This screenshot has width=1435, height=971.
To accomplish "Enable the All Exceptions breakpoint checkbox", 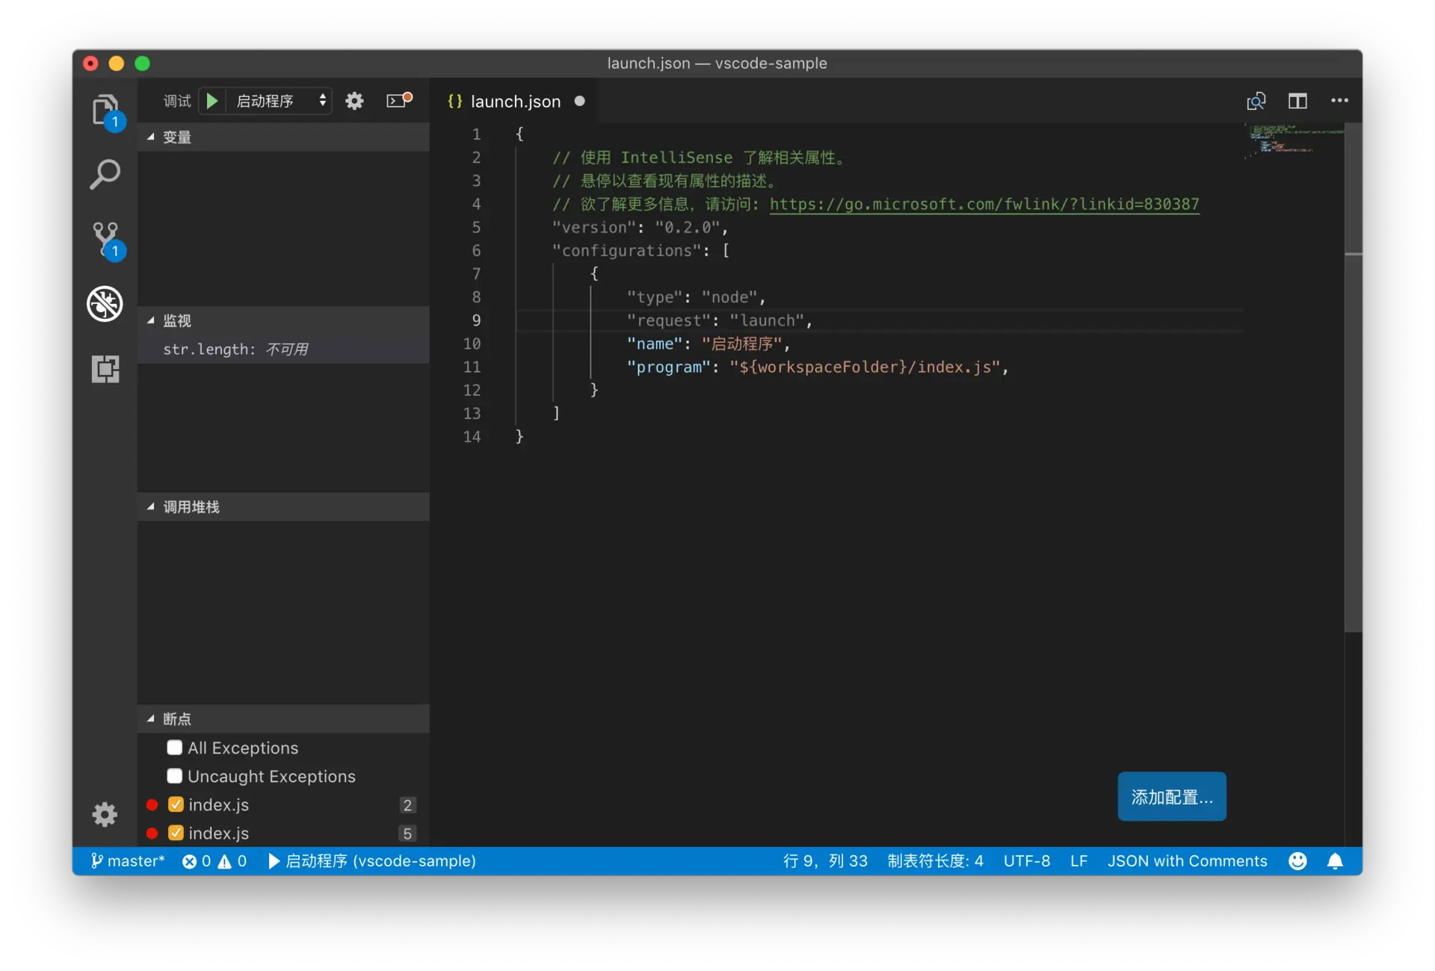I will pos(175,748).
